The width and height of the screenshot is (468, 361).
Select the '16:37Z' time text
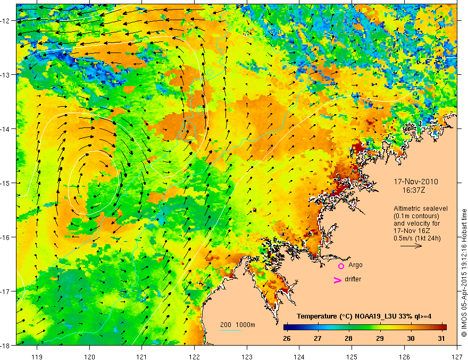tap(413, 190)
